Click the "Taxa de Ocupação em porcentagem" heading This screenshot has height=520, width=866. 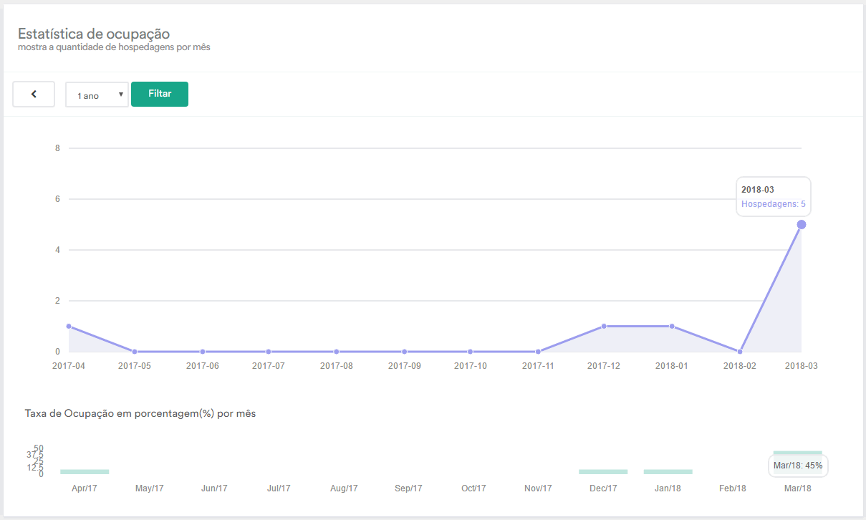point(140,414)
